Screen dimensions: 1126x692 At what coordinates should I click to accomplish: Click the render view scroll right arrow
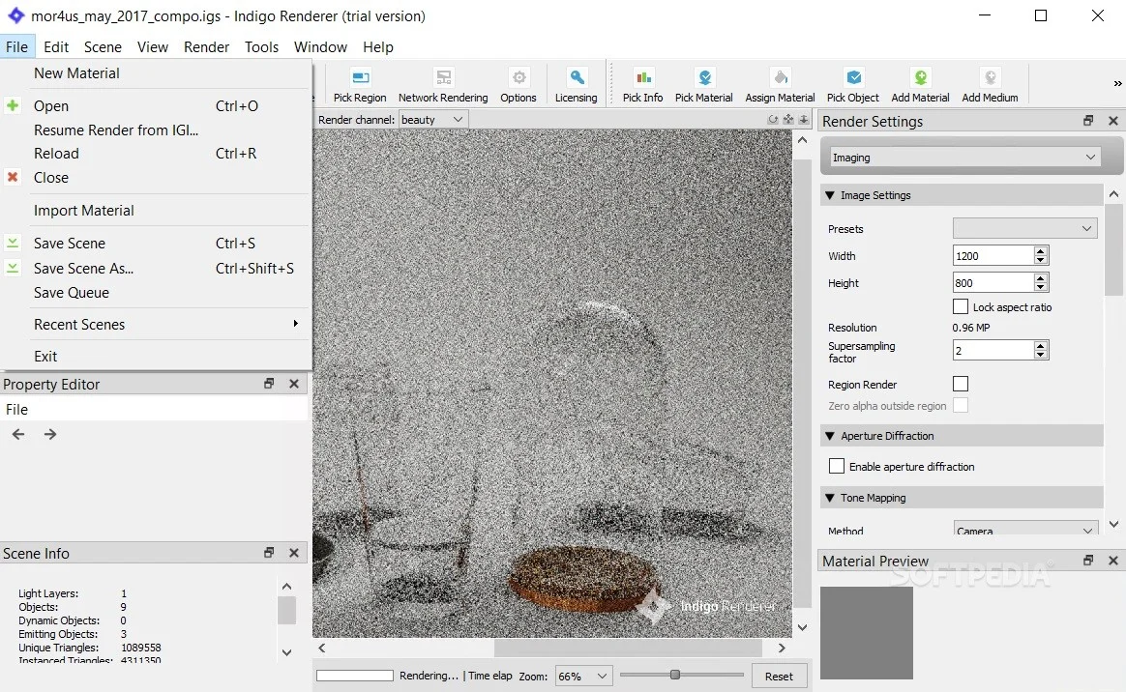click(x=782, y=648)
